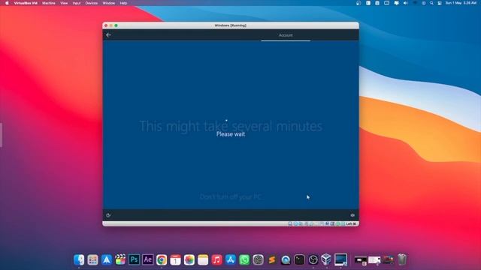481x270 pixels.
Task: Open the Window menu
Action: pyautogui.click(x=108, y=3)
